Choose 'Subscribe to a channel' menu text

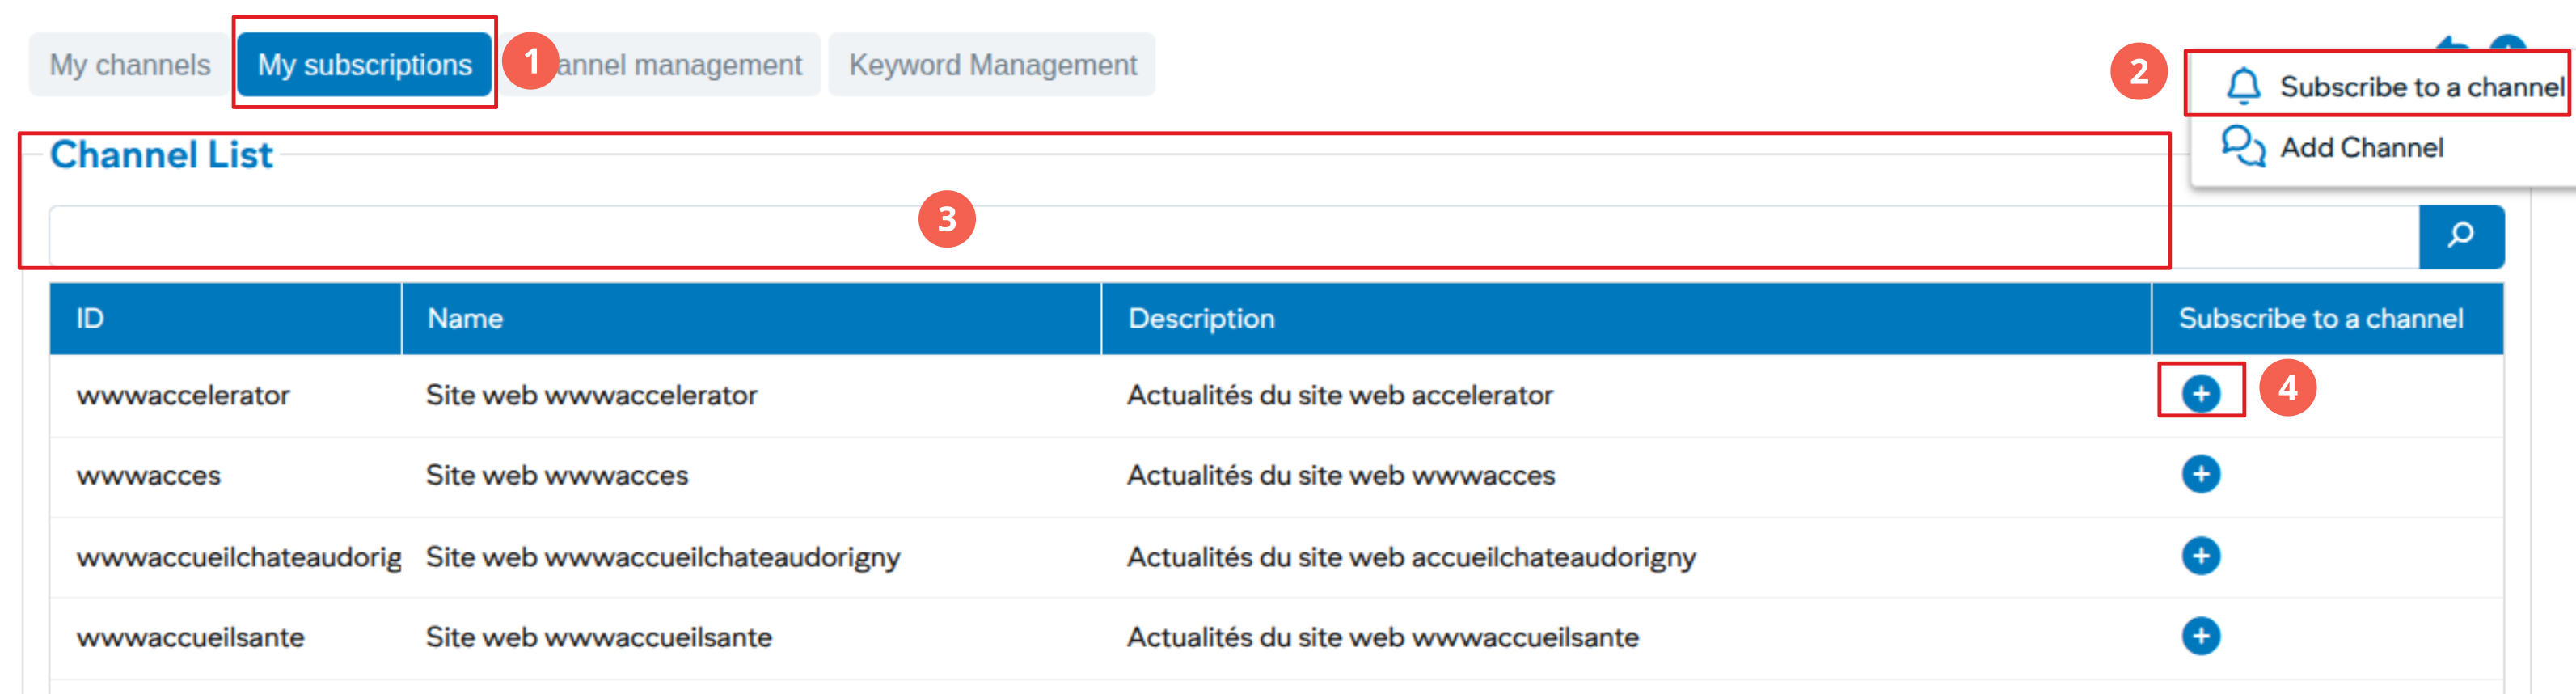pos(2421,87)
